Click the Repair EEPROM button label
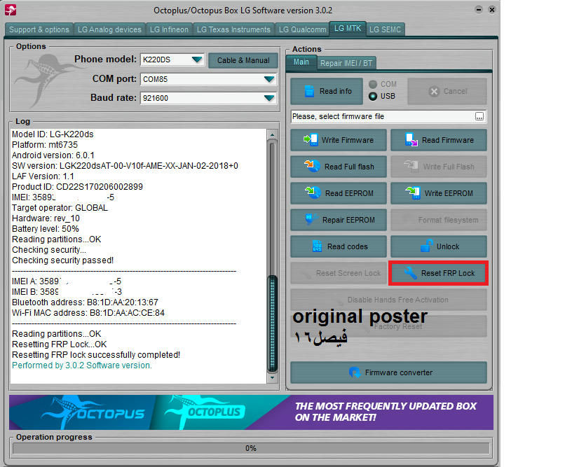Image resolution: width=572 pixels, height=467 pixels. click(x=349, y=220)
